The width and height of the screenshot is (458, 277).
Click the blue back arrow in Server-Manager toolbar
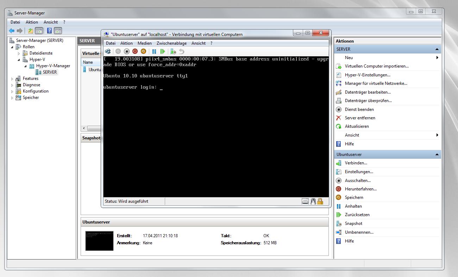coord(12,31)
